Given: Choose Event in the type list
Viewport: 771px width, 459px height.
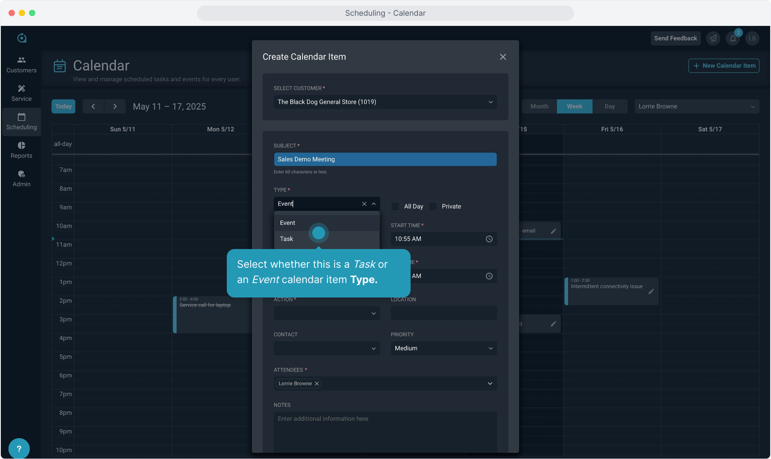Looking at the screenshot, I should [x=288, y=223].
